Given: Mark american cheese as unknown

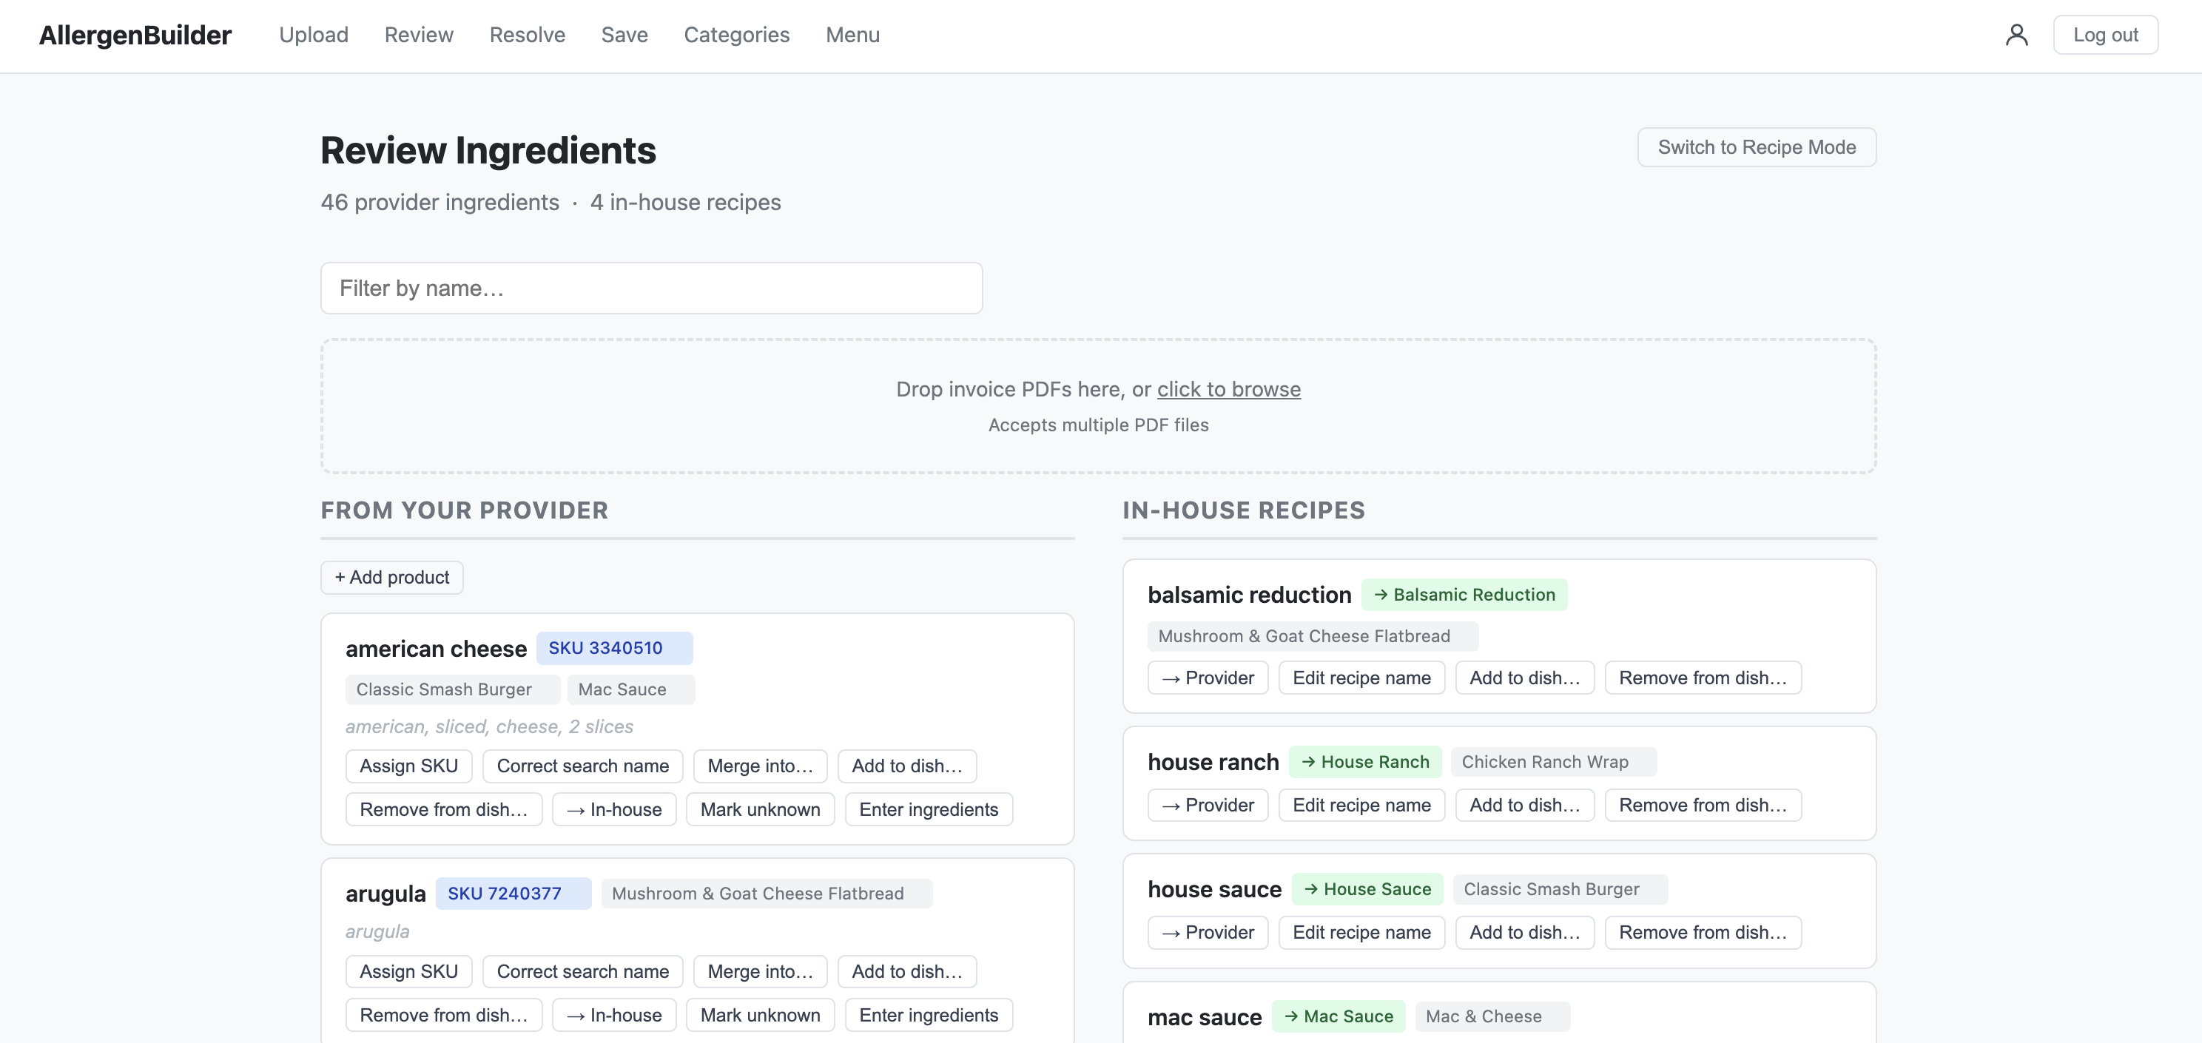Looking at the screenshot, I should (x=760, y=809).
